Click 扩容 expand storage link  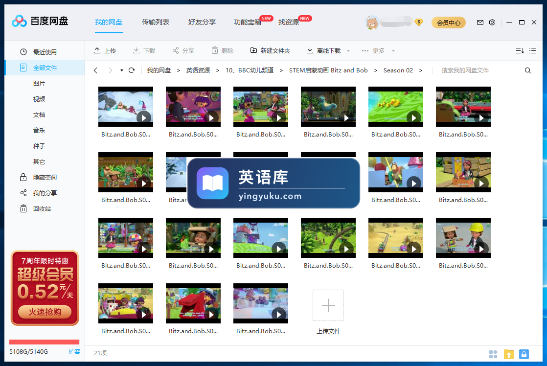(74, 351)
